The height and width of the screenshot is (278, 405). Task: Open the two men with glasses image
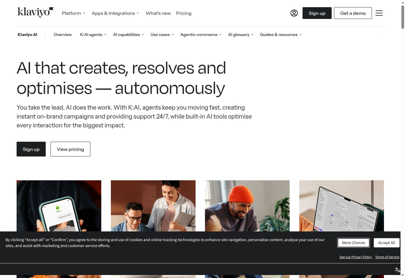coord(153,206)
